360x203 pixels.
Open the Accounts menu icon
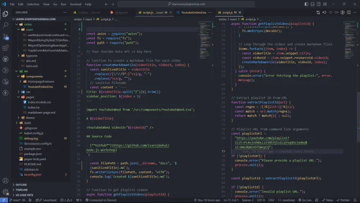click(x=5, y=181)
